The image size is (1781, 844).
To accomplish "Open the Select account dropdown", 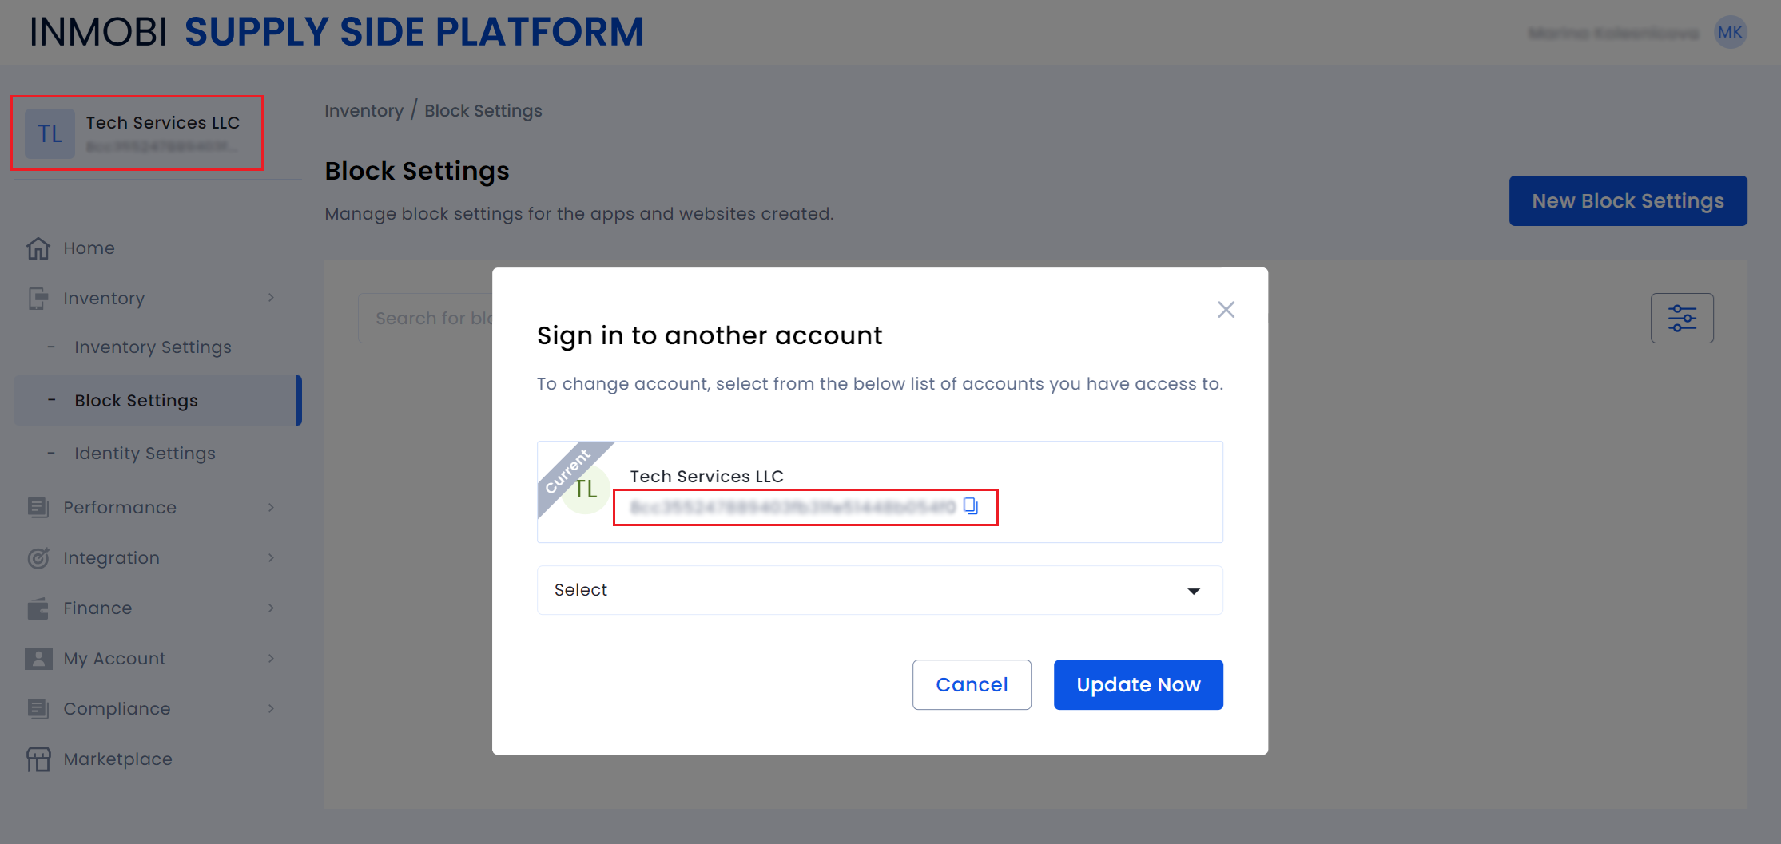I will [880, 590].
